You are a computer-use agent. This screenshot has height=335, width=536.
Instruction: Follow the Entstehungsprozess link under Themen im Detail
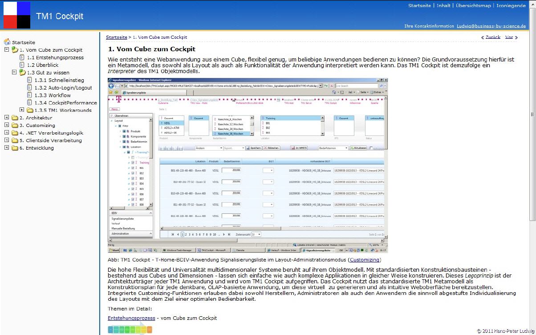(131, 318)
